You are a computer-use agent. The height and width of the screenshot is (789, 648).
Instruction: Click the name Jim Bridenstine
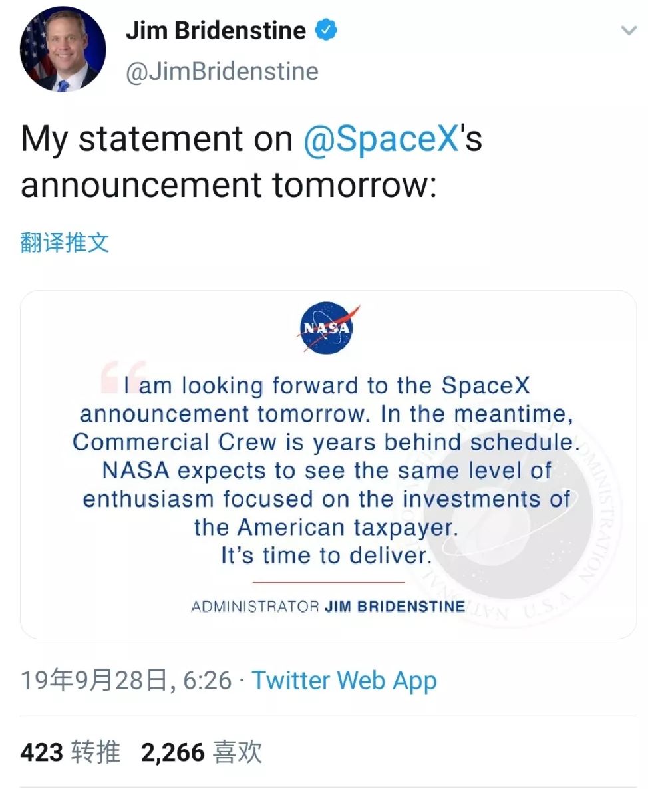[x=219, y=29]
